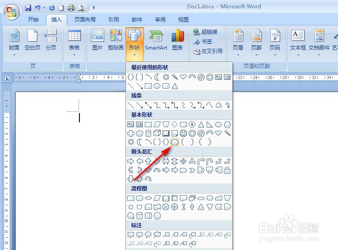Insert a 图片 picture
The height and width of the screenshot is (250, 338).
click(97, 40)
